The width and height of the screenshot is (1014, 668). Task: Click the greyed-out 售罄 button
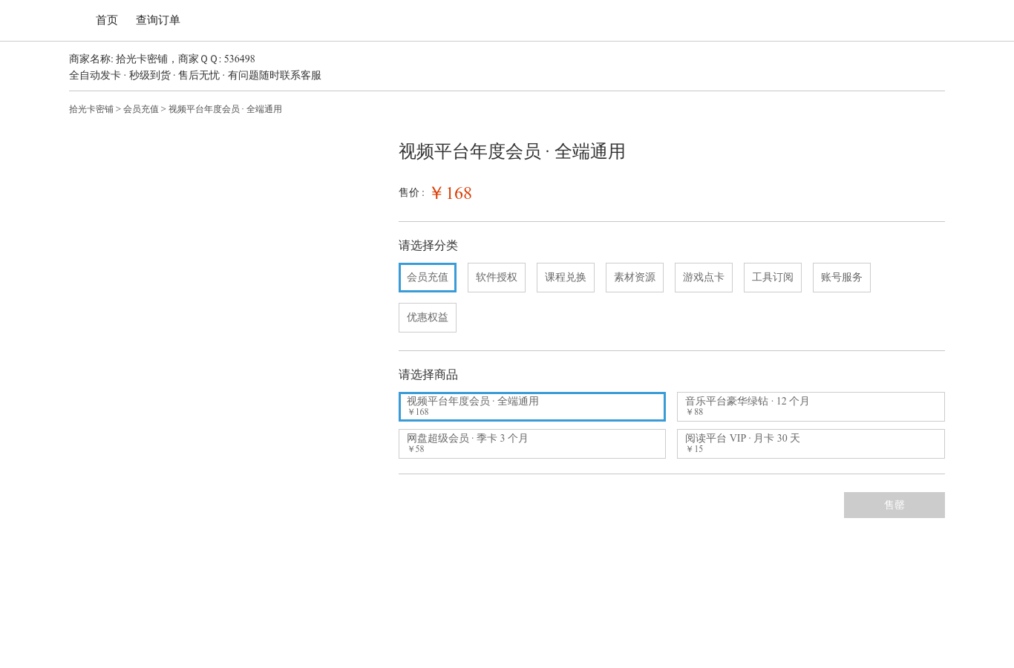pos(894,505)
